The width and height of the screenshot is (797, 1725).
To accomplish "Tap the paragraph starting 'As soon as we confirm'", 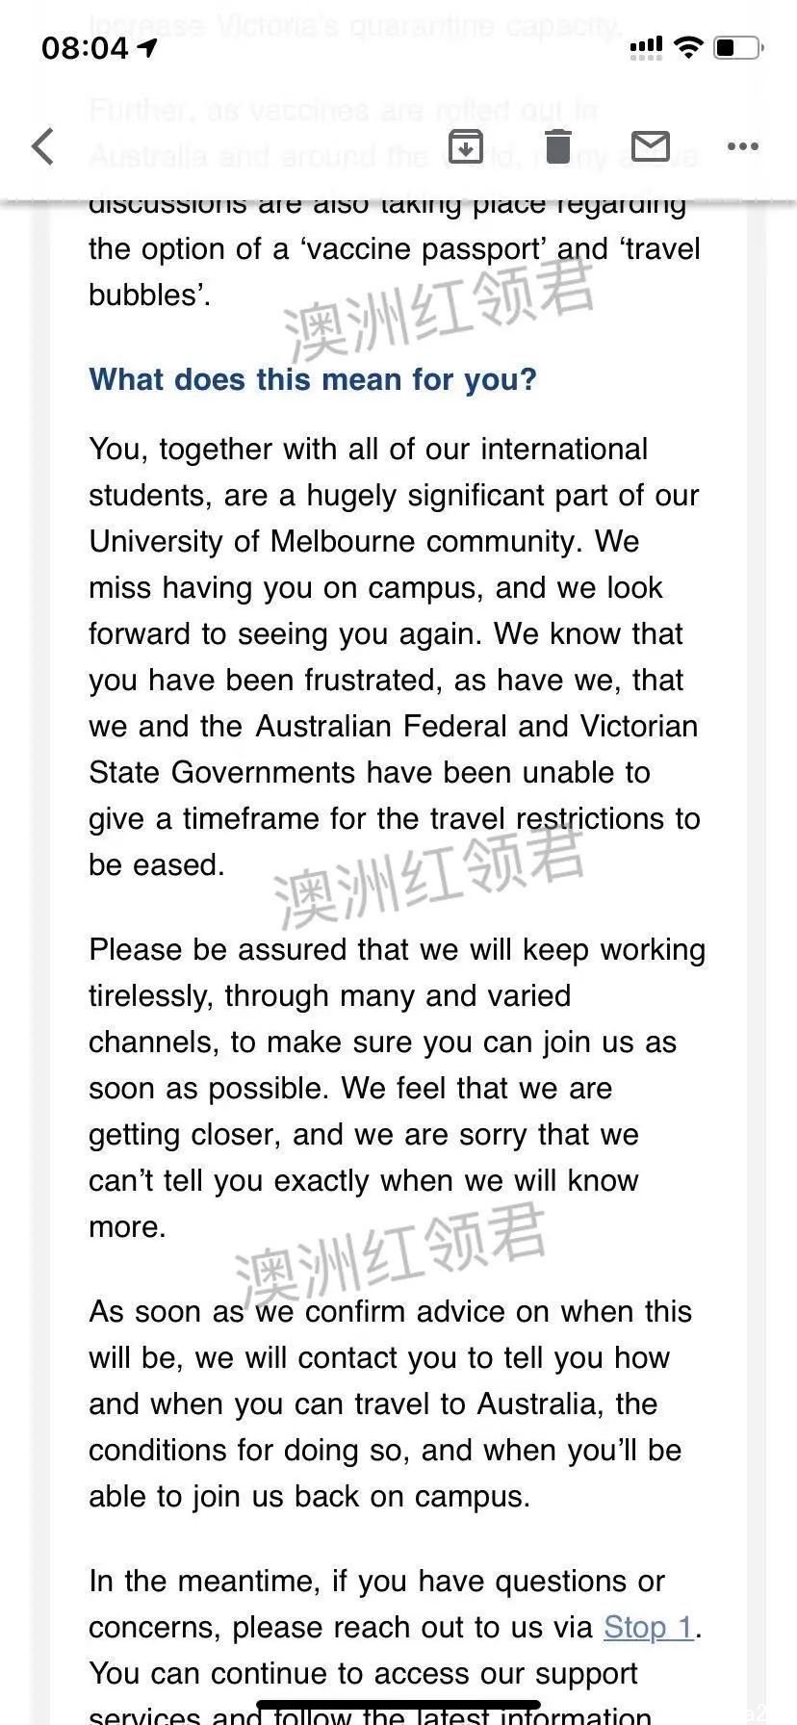I will click(x=390, y=1403).
